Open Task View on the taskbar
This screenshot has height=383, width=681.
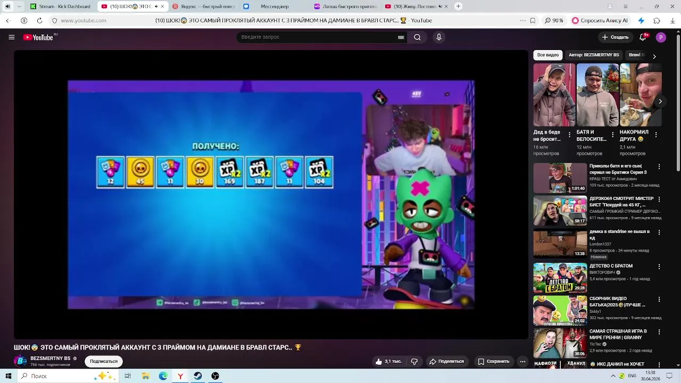click(128, 376)
